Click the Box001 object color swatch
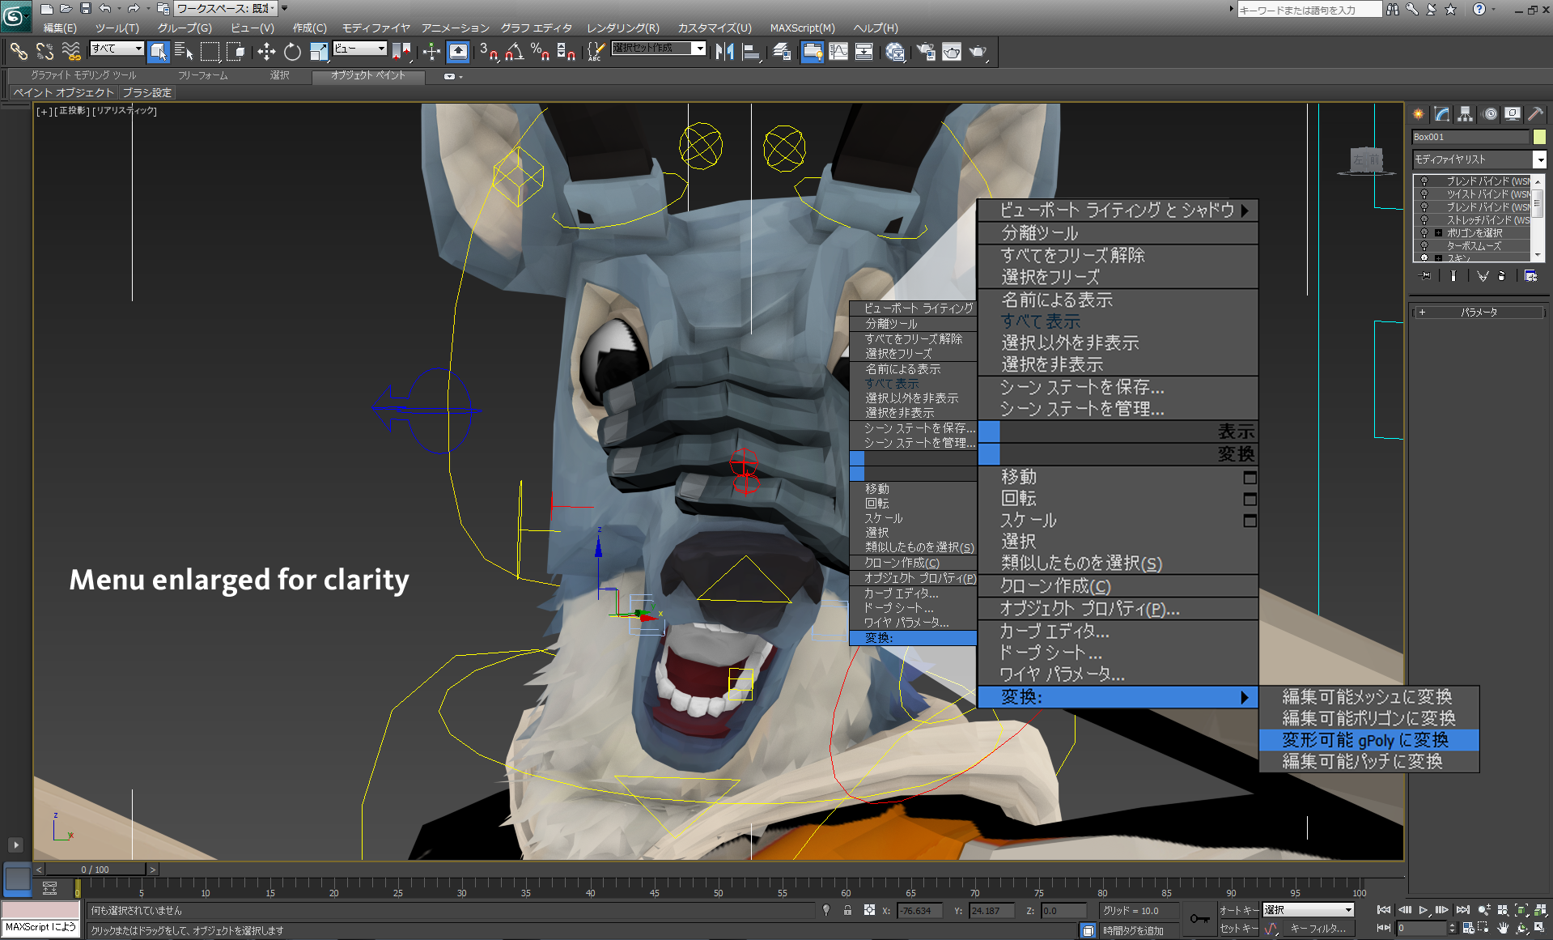Image resolution: width=1553 pixels, height=940 pixels. pyautogui.click(x=1539, y=137)
